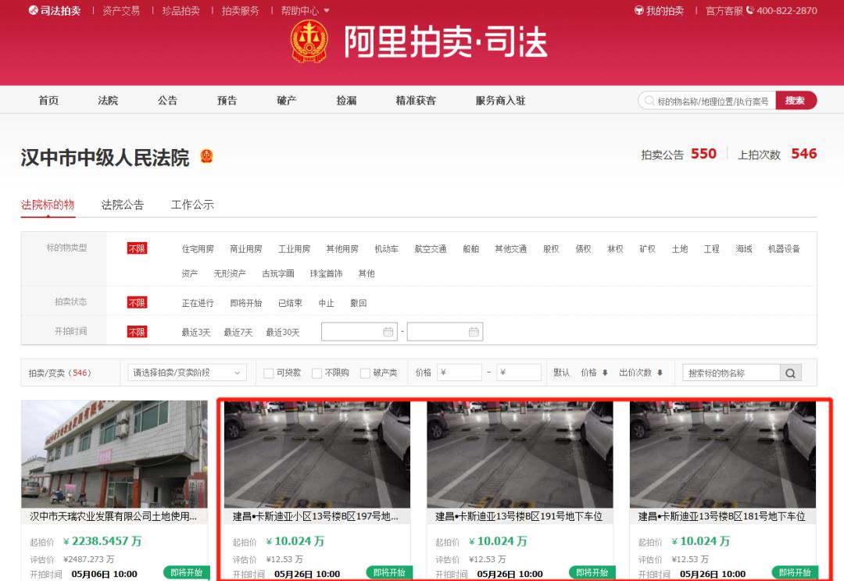Open the 汉中市天瑞农业 building thumbnail

pos(114,454)
